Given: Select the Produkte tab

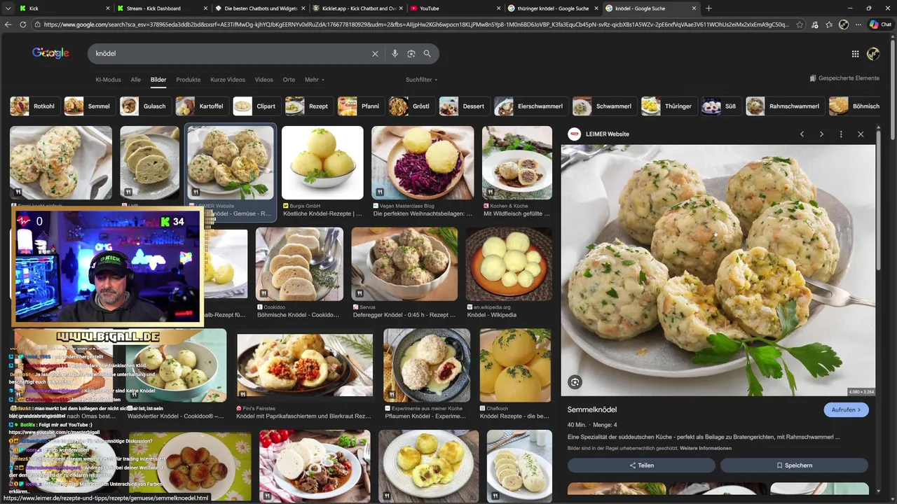Looking at the screenshot, I should pyautogui.click(x=189, y=80).
